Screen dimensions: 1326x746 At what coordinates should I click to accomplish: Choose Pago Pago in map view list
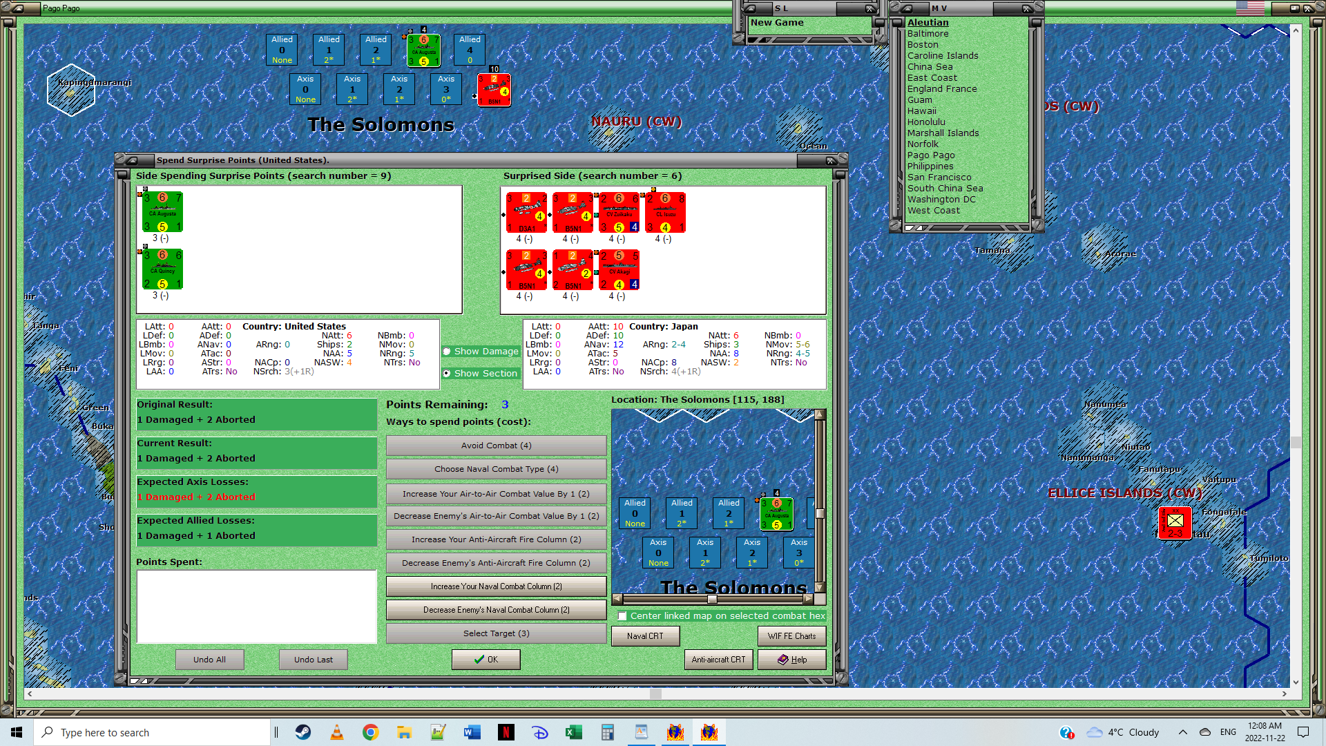930,155
